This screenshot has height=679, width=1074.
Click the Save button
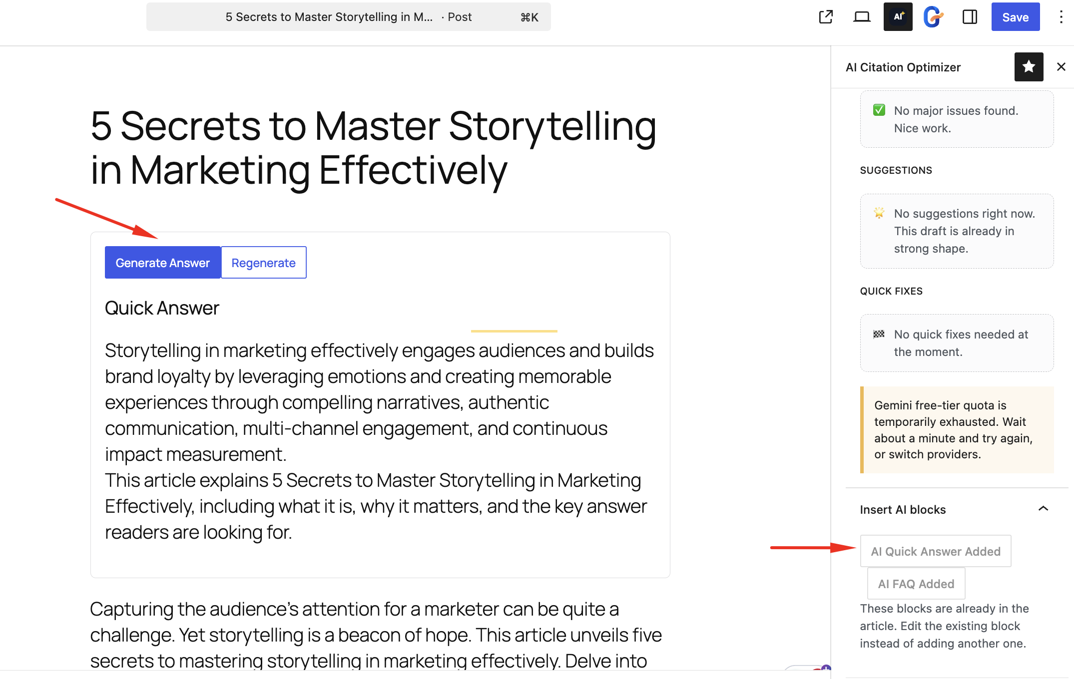pos(1015,17)
